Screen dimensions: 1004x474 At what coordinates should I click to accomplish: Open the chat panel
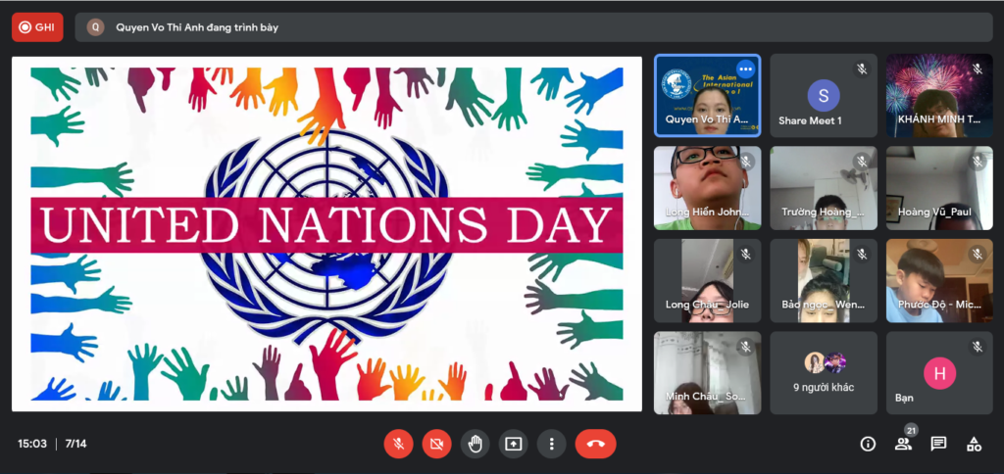pyautogui.click(x=938, y=444)
